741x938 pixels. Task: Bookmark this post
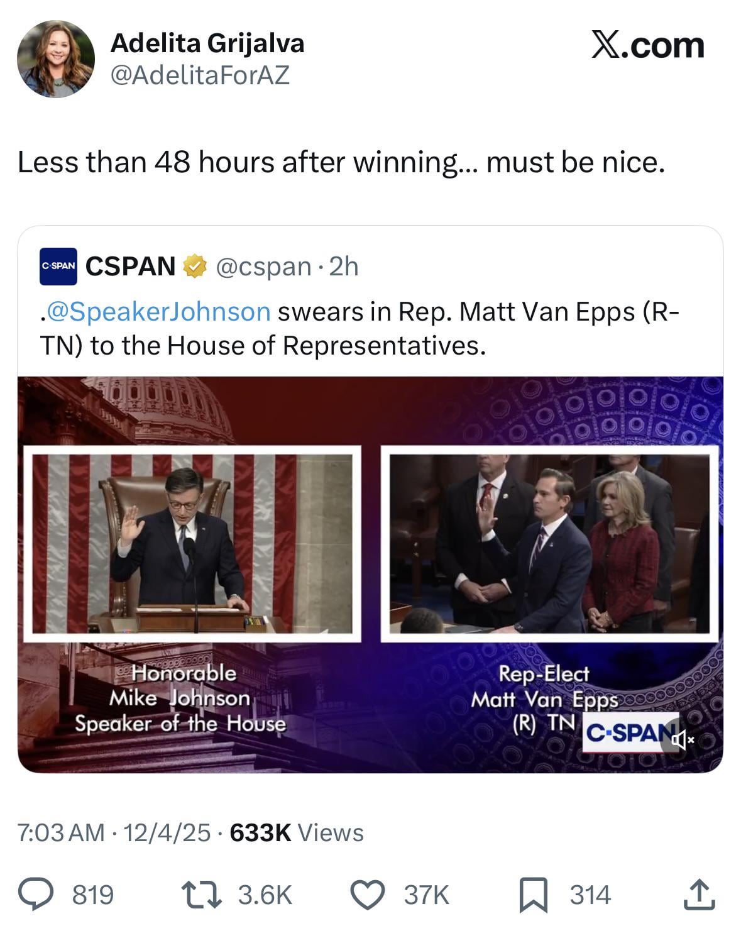pyautogui.click(x=533, y=895)
